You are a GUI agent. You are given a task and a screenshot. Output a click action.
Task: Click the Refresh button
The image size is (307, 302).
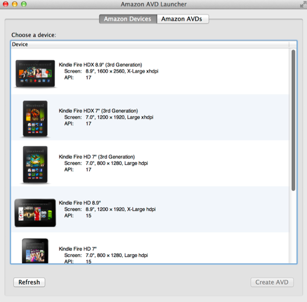(x=29, y=282)
